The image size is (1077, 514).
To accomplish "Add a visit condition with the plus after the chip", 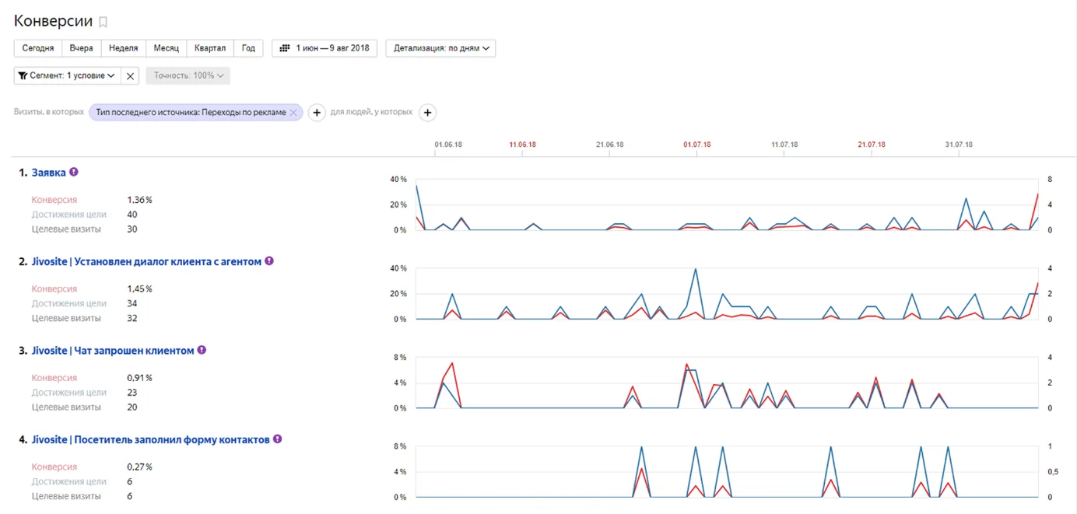I will point(317,113).
